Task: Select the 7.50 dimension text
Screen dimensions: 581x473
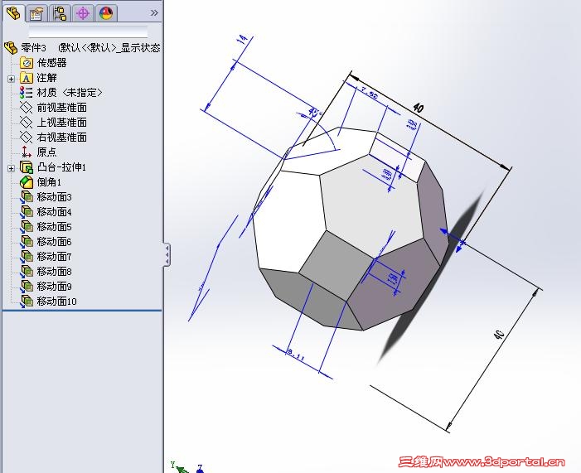Action: pos(369,94)
